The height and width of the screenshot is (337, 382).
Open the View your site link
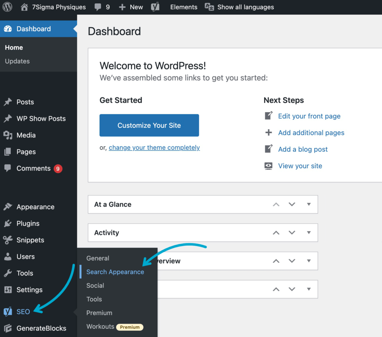pos(300,166)
